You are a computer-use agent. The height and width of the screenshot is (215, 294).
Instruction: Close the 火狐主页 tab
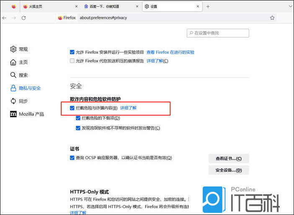tap(76, 7)
